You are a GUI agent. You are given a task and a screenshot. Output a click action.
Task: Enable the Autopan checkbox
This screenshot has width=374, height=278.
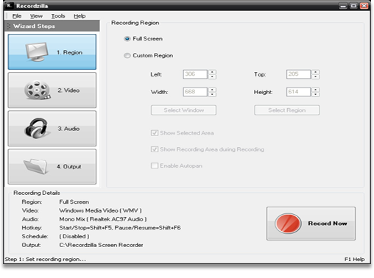[155, 165]
